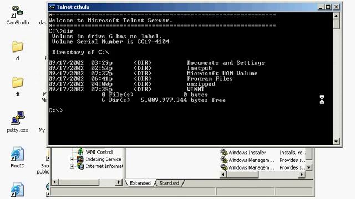Click the WMI Control tree label
The width and height of the screenshot is (355, 199).
click(99, 152)
